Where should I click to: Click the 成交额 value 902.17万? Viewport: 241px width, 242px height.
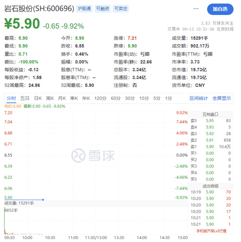click(200, 46)
